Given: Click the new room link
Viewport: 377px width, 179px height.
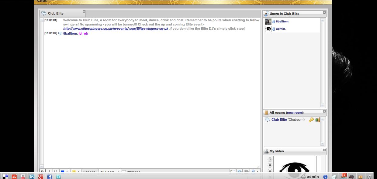Looking at the screenshot, I should (x=295, y=113).
